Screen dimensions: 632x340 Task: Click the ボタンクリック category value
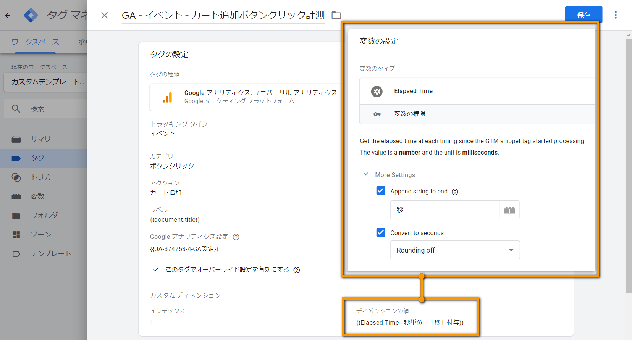[172, 166]
